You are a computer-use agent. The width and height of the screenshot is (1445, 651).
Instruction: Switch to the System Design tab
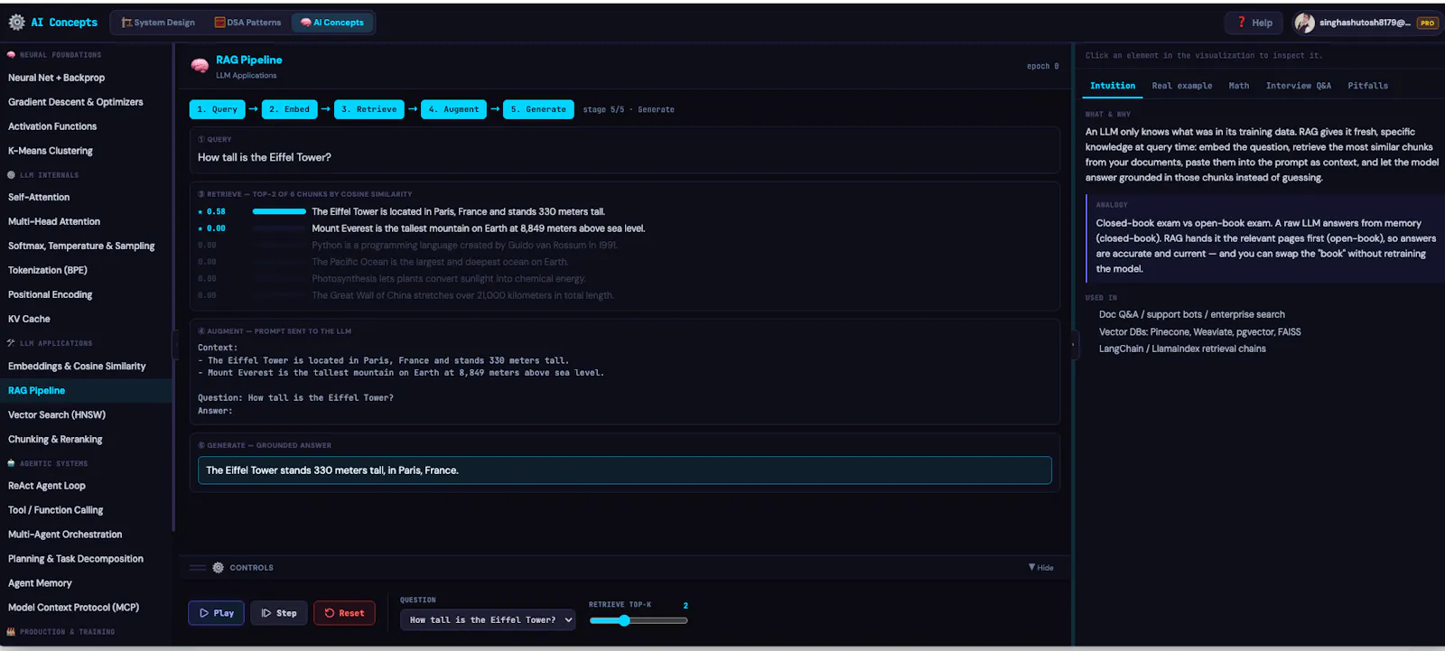click(158, 23)
